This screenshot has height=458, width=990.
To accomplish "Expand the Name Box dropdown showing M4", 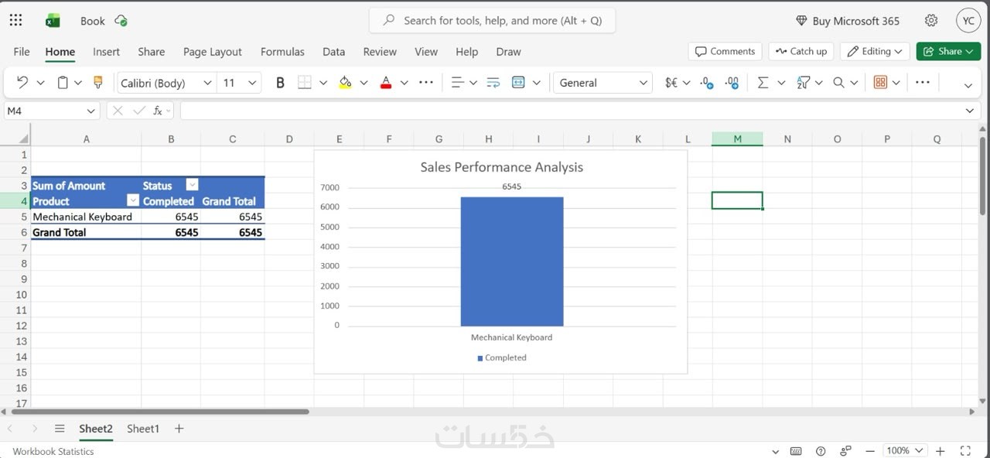I will coord(91,111).
